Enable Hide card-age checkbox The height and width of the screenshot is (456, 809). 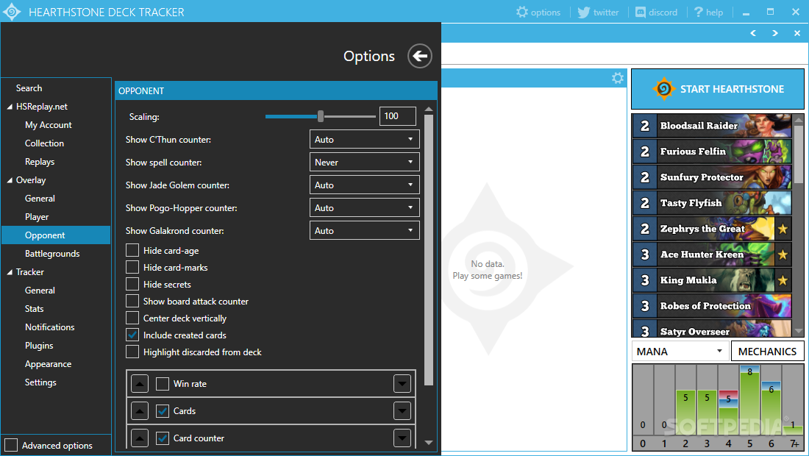coord(132,250)
